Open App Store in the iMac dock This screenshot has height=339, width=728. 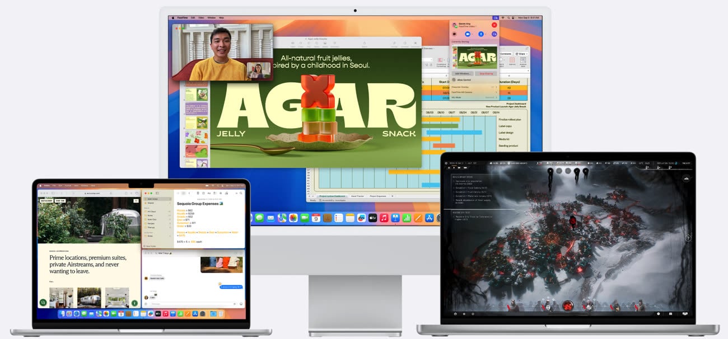(x=430, y=218)
